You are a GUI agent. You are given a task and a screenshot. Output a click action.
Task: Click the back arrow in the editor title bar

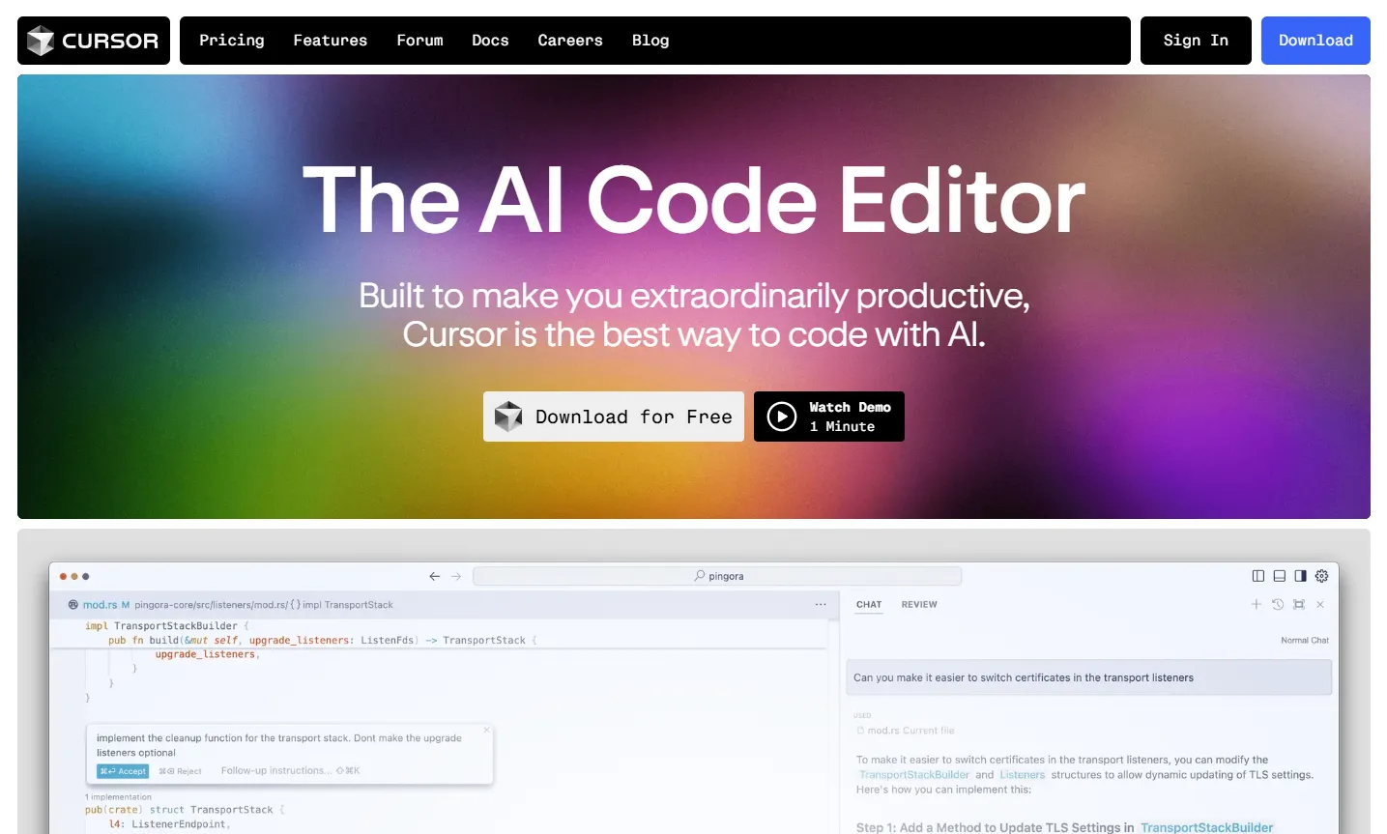pyautogui.click(x=435, y=576)
